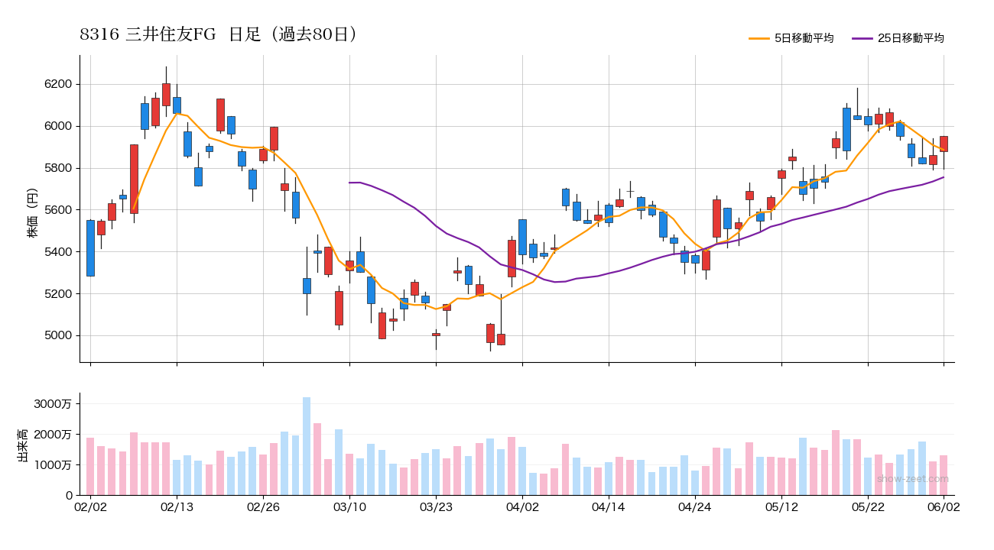
Task: Click the 03/10 date label
Action: (x=349, y=506)
